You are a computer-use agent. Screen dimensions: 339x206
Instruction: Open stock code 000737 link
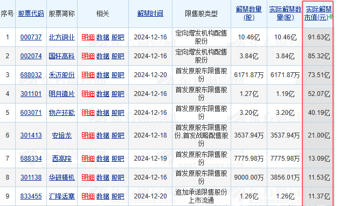tap(31, 37)
